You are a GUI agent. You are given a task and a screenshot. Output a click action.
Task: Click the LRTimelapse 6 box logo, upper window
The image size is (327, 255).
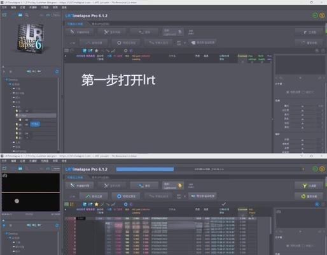click(31, 38)
